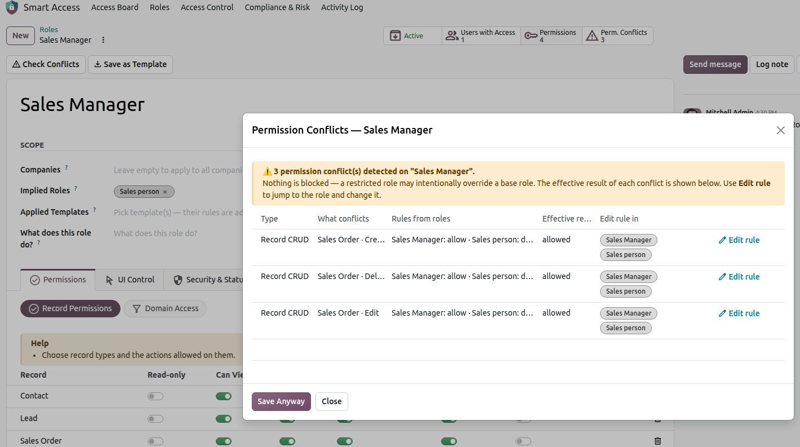The height and width of the screenshot is (447, 800).
Task: Click the Check Conflicts button
Action: [46, 64]
